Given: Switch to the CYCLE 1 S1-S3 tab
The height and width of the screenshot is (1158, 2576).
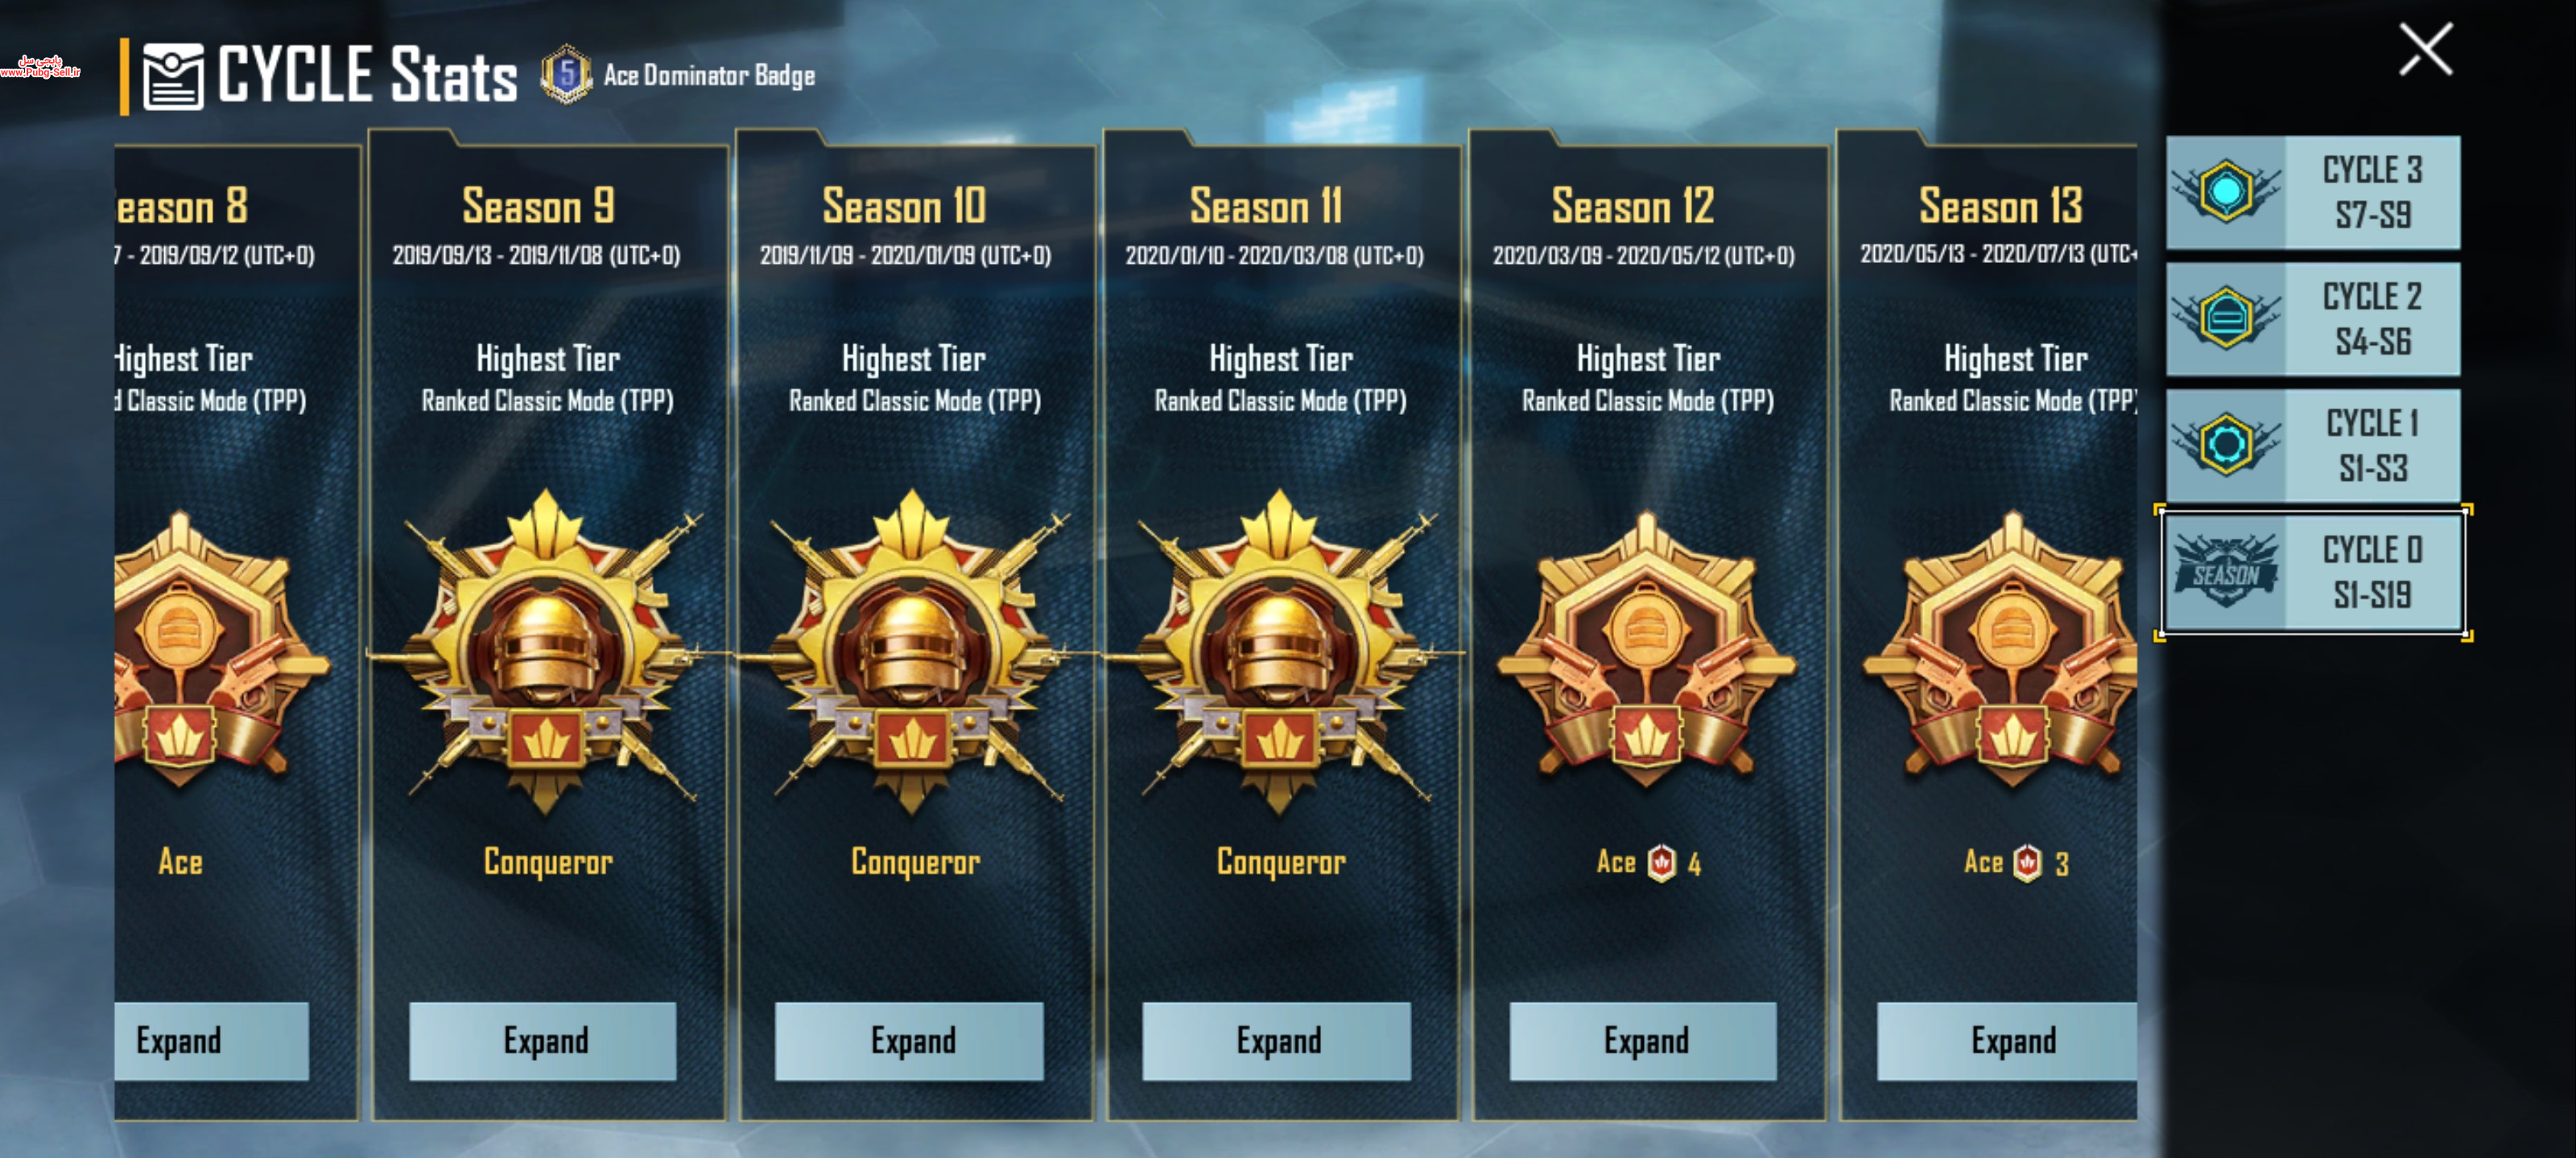Looking at the screenshot, I should [x=2313, y=446].
